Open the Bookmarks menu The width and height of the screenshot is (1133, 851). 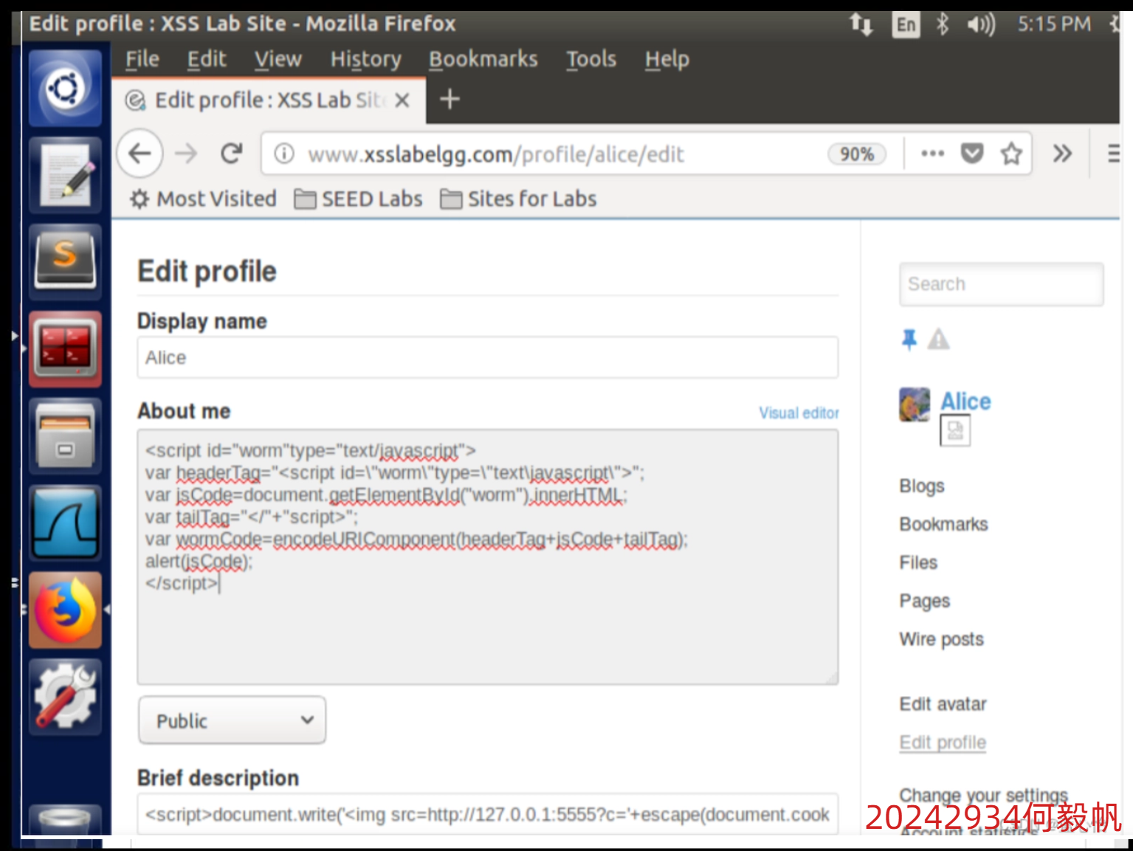pos(483,59)
